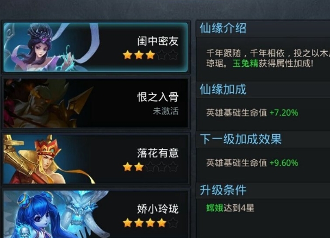Click the 升级条件 section header
The height and width of the screenshot is (238, 330).
coord(223,190)
